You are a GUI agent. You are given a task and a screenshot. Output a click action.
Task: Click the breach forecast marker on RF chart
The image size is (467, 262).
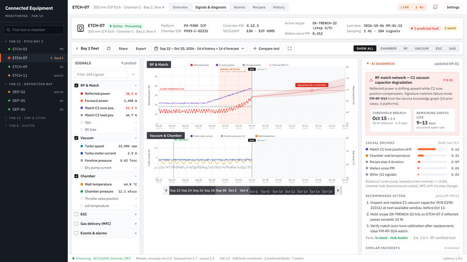tap(312, 90)
